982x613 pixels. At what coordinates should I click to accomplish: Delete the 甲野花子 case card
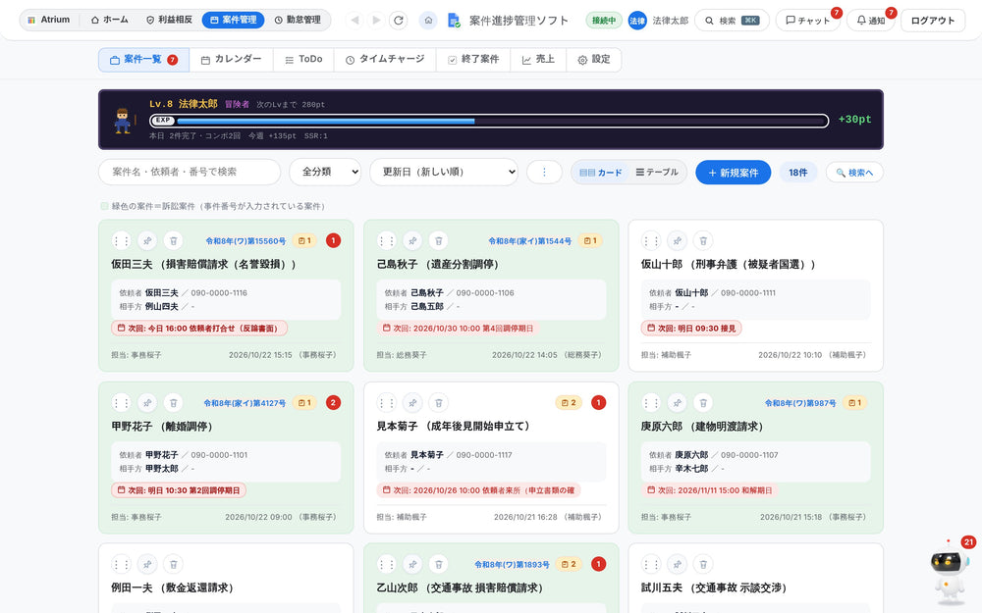coord(174,403)
